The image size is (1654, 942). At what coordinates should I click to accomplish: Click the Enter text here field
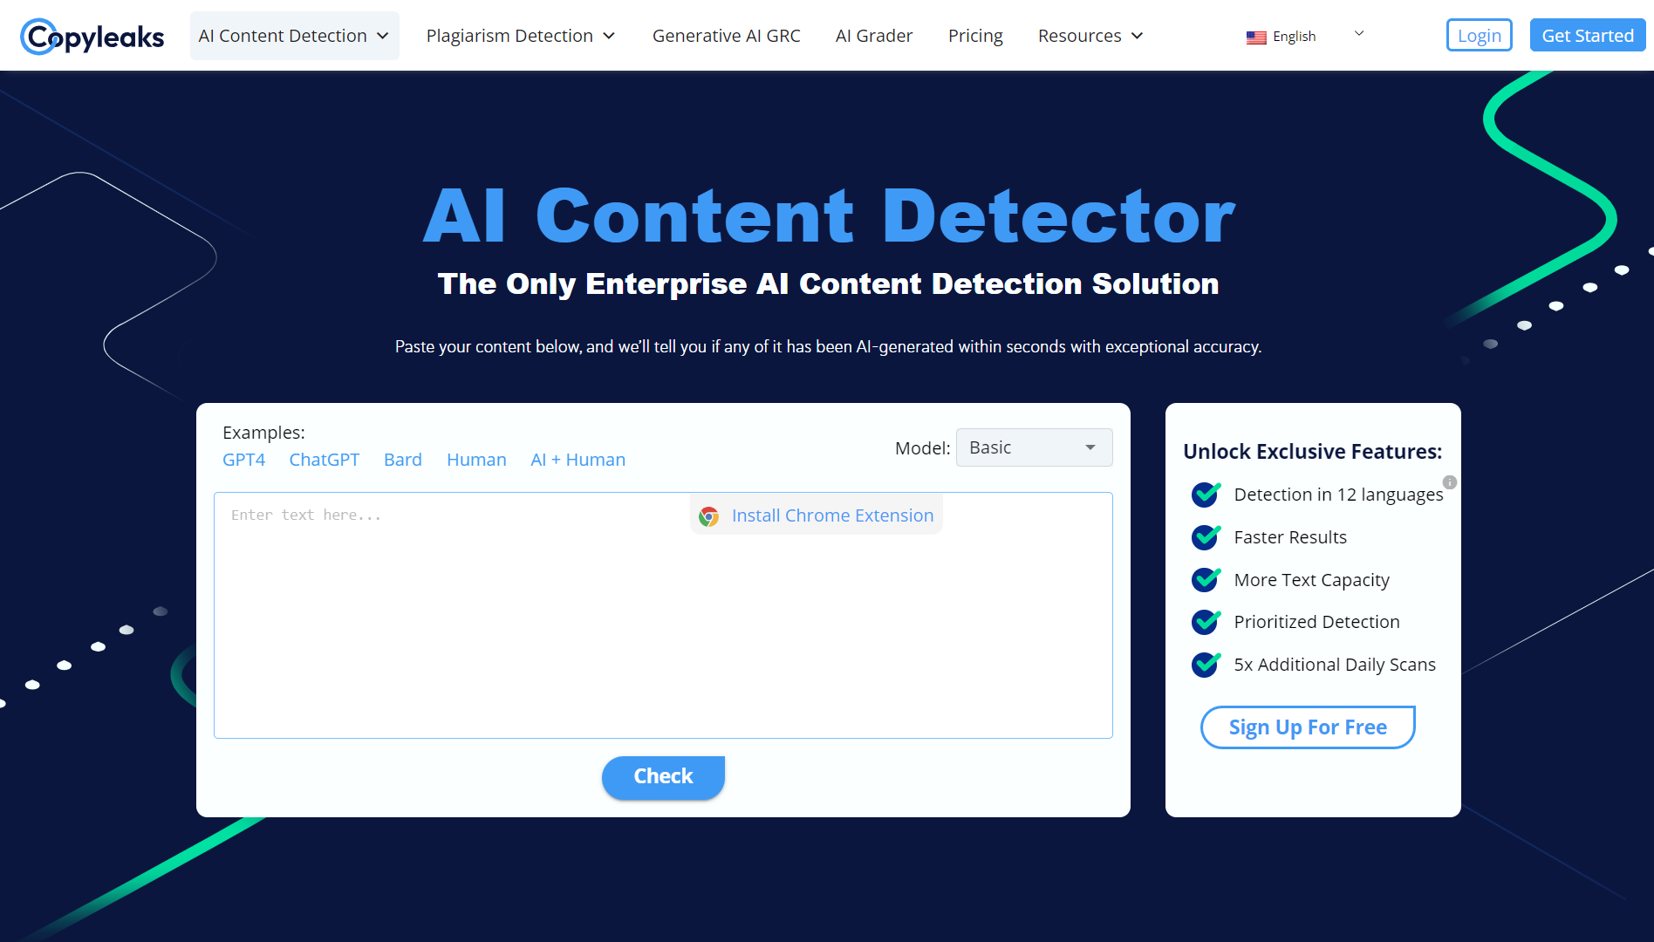coord(663,615)
